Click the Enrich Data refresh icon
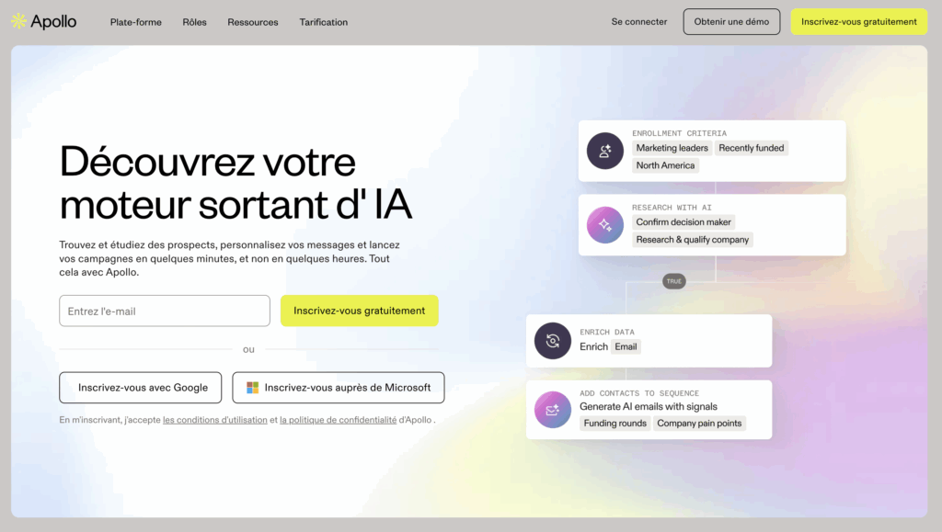 553,341
